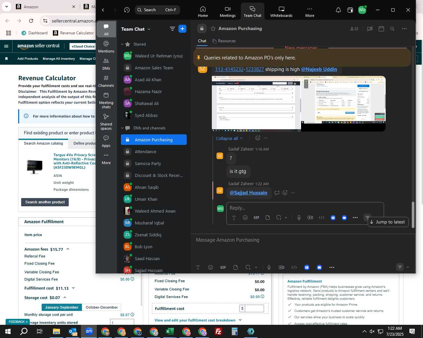Image resolution: width=423 pixels, height=338 pixels.
Task: Open the Attendance channel
Action: coord(154,152)
